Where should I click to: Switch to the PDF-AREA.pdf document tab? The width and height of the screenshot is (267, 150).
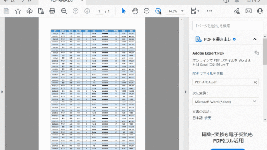(x=62, y=1)
